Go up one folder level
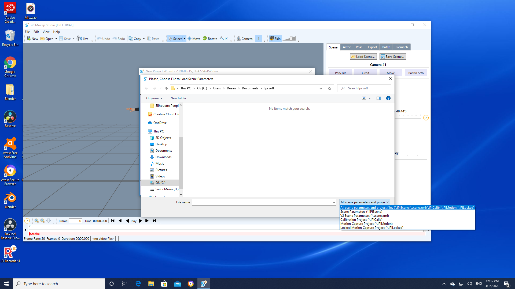The width and height of the screenshot is (515, 289). [x=166, y=88]
